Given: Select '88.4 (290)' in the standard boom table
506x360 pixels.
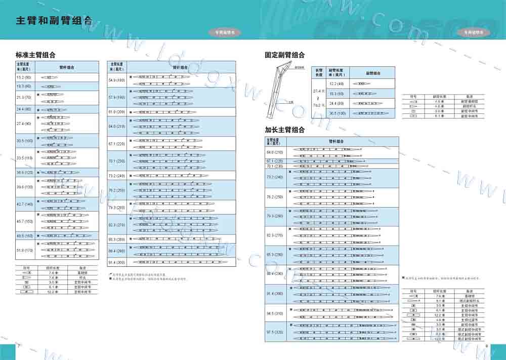Looking at the screenshot, I should pyautogui.click(x=117, y=251).
